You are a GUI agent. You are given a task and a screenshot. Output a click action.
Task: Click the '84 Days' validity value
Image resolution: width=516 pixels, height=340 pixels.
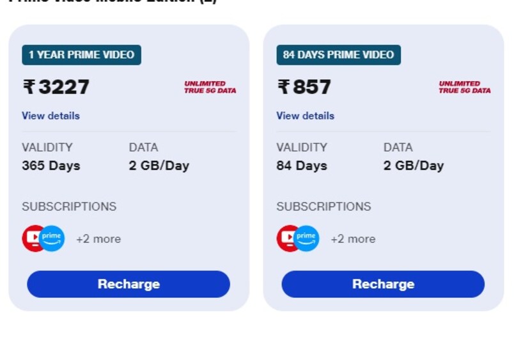302,166
